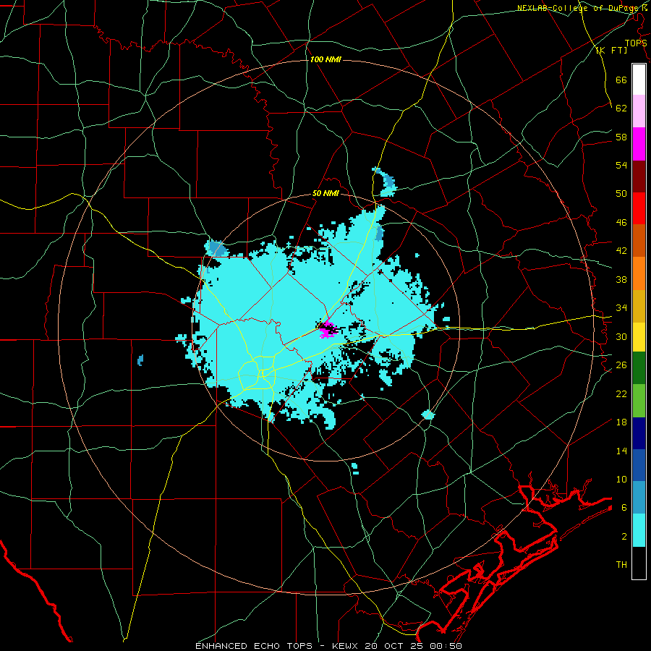Click the gold 34 kft color band
The width and height of the screenshot is (651, 651).
[x=639, y=306]
